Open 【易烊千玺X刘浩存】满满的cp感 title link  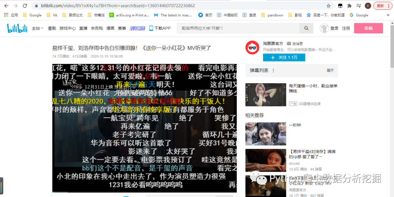pyautogui.click(x=312, y=154)
